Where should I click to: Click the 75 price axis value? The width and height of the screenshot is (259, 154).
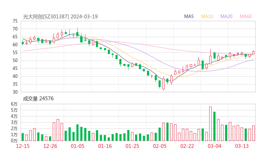point(15,21)
